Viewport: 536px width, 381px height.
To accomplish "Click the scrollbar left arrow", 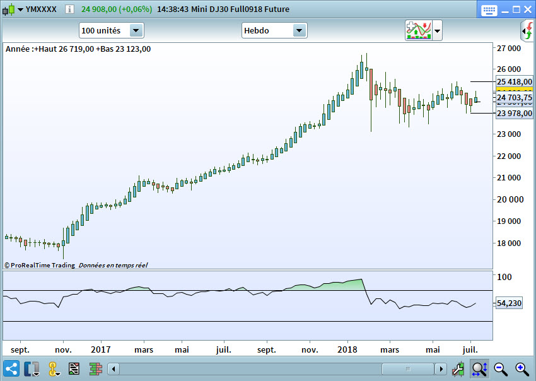I will coord(114,369).
